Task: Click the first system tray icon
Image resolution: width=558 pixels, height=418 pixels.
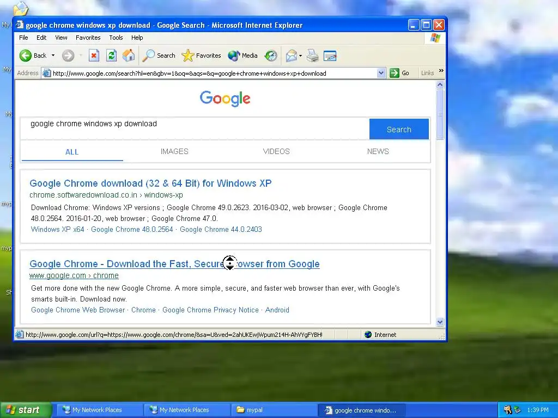Action: pyautogui.click(x=507, y=410)
